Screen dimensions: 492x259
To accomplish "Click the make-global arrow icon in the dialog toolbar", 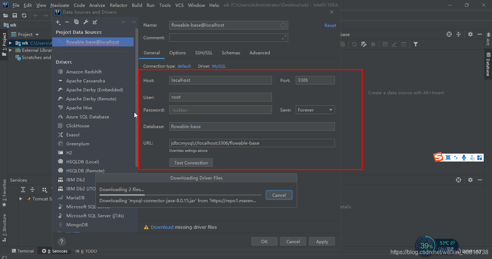I will point(95,22).
